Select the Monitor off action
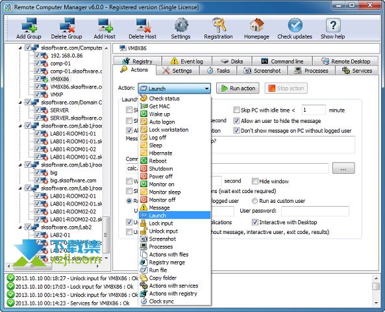The width and height of the screenshot is (385, 312). [175, 200]
